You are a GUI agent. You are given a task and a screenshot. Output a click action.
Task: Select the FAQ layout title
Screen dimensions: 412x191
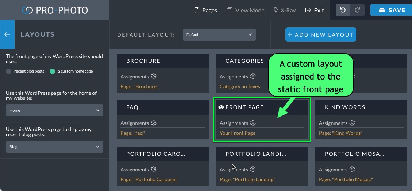132,107
